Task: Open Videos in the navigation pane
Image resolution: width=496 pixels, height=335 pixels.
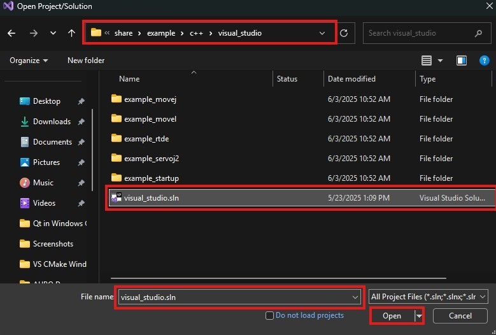Action: click(45, 203)
